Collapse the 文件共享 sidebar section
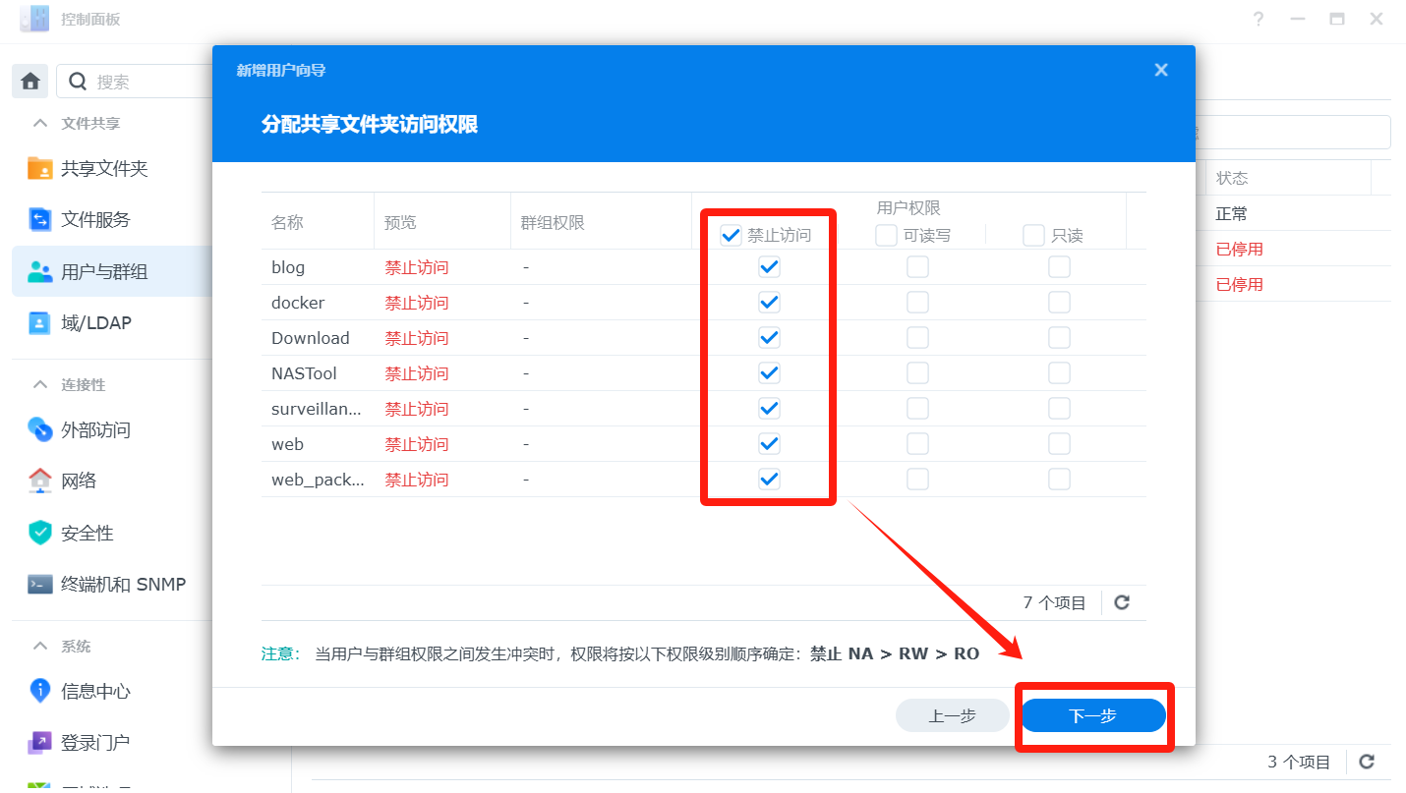1406x793 pixels. pyautogui.click(x=40, y=124)
